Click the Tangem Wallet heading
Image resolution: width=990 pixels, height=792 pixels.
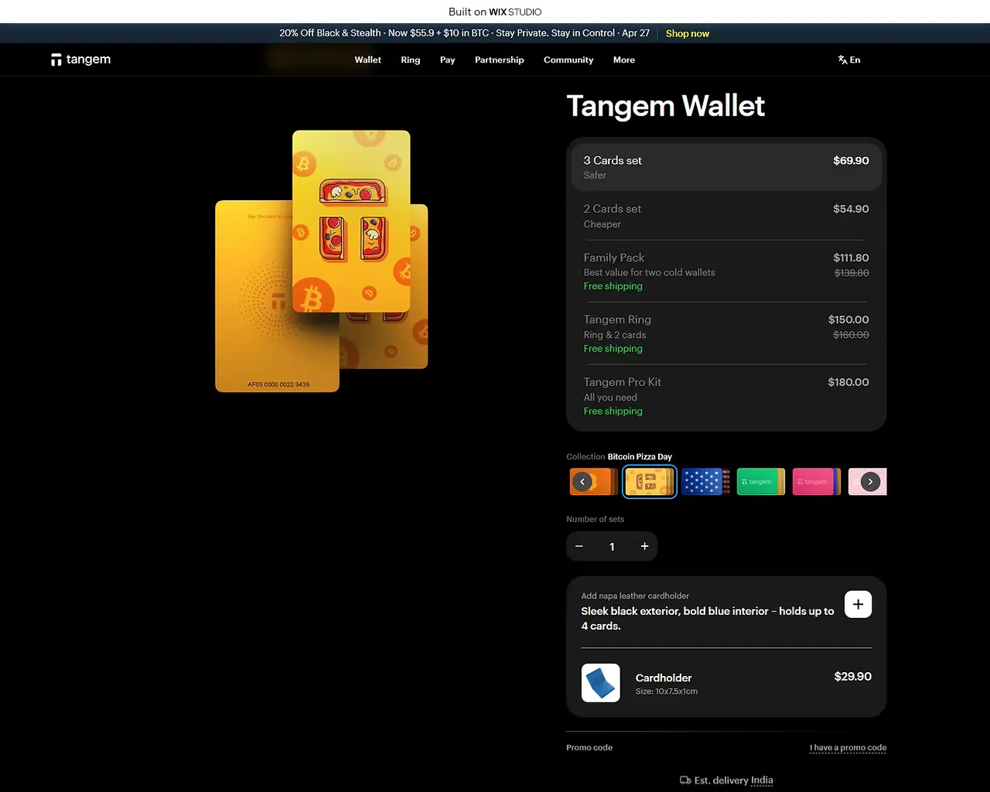665,106
